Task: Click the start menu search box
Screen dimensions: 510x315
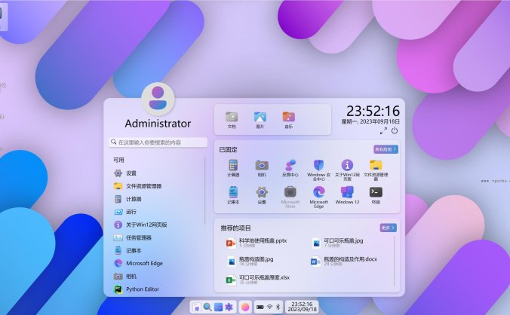Action: 158,142
